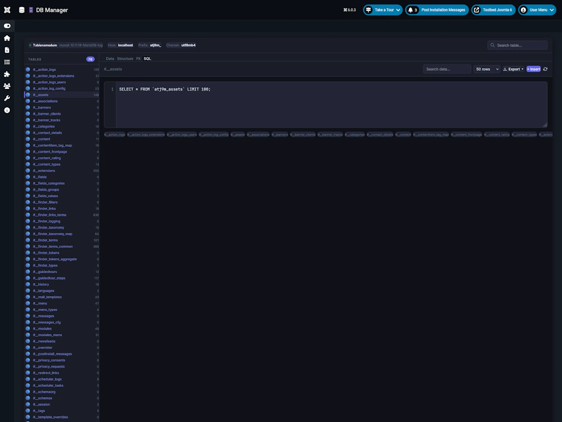This screenshot has width=562, height=422.
Task: Insert #__action_logs chip below editor
Action: 115,135
